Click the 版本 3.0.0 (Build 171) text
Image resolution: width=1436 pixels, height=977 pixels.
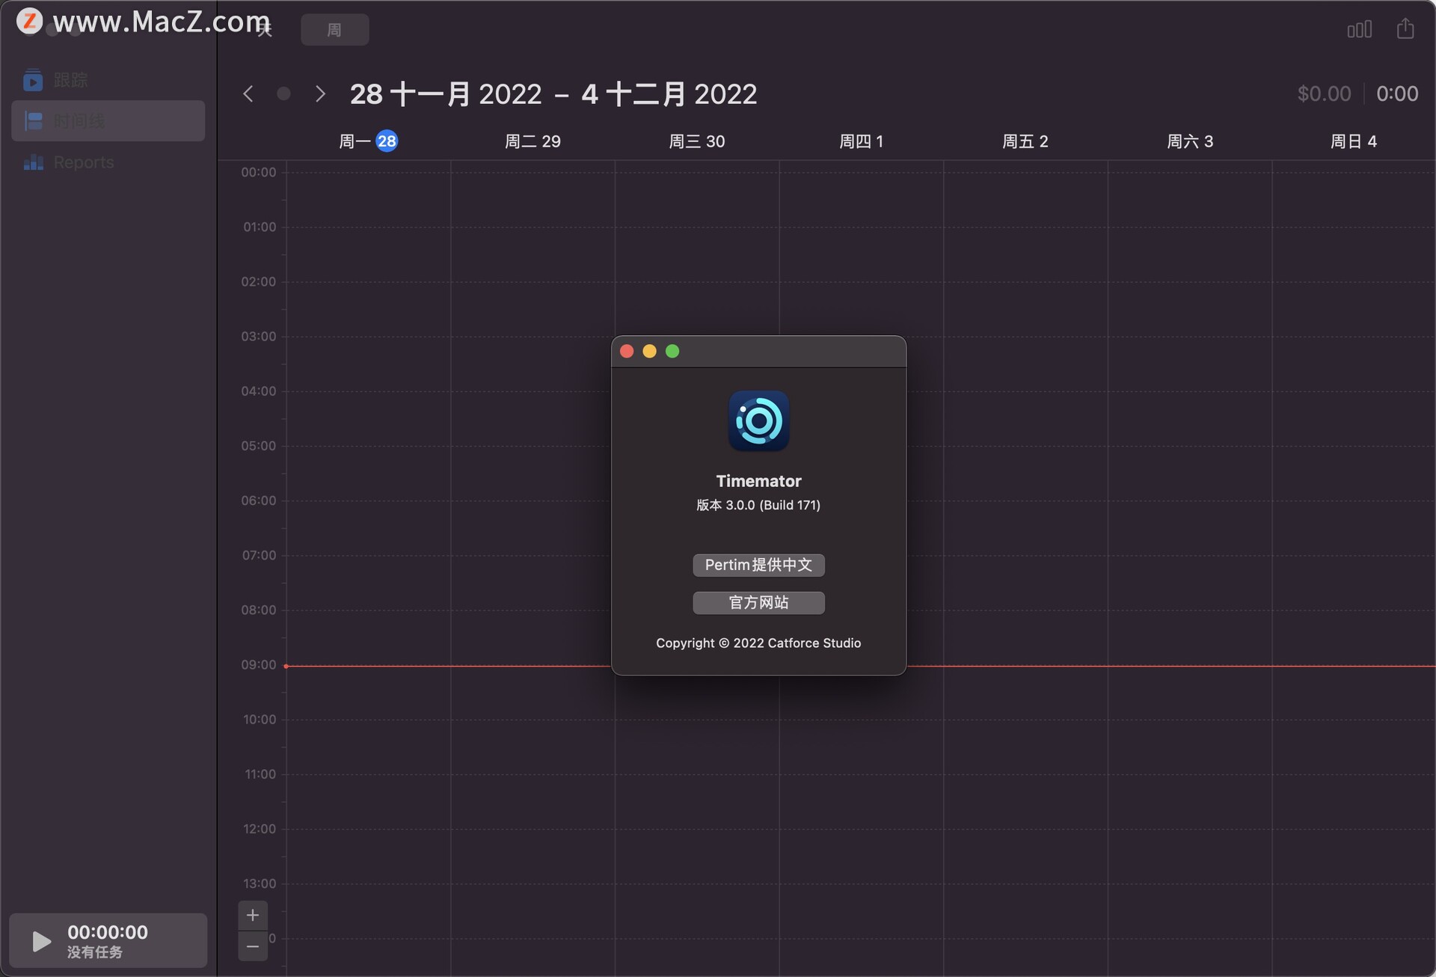pos(758,505)
